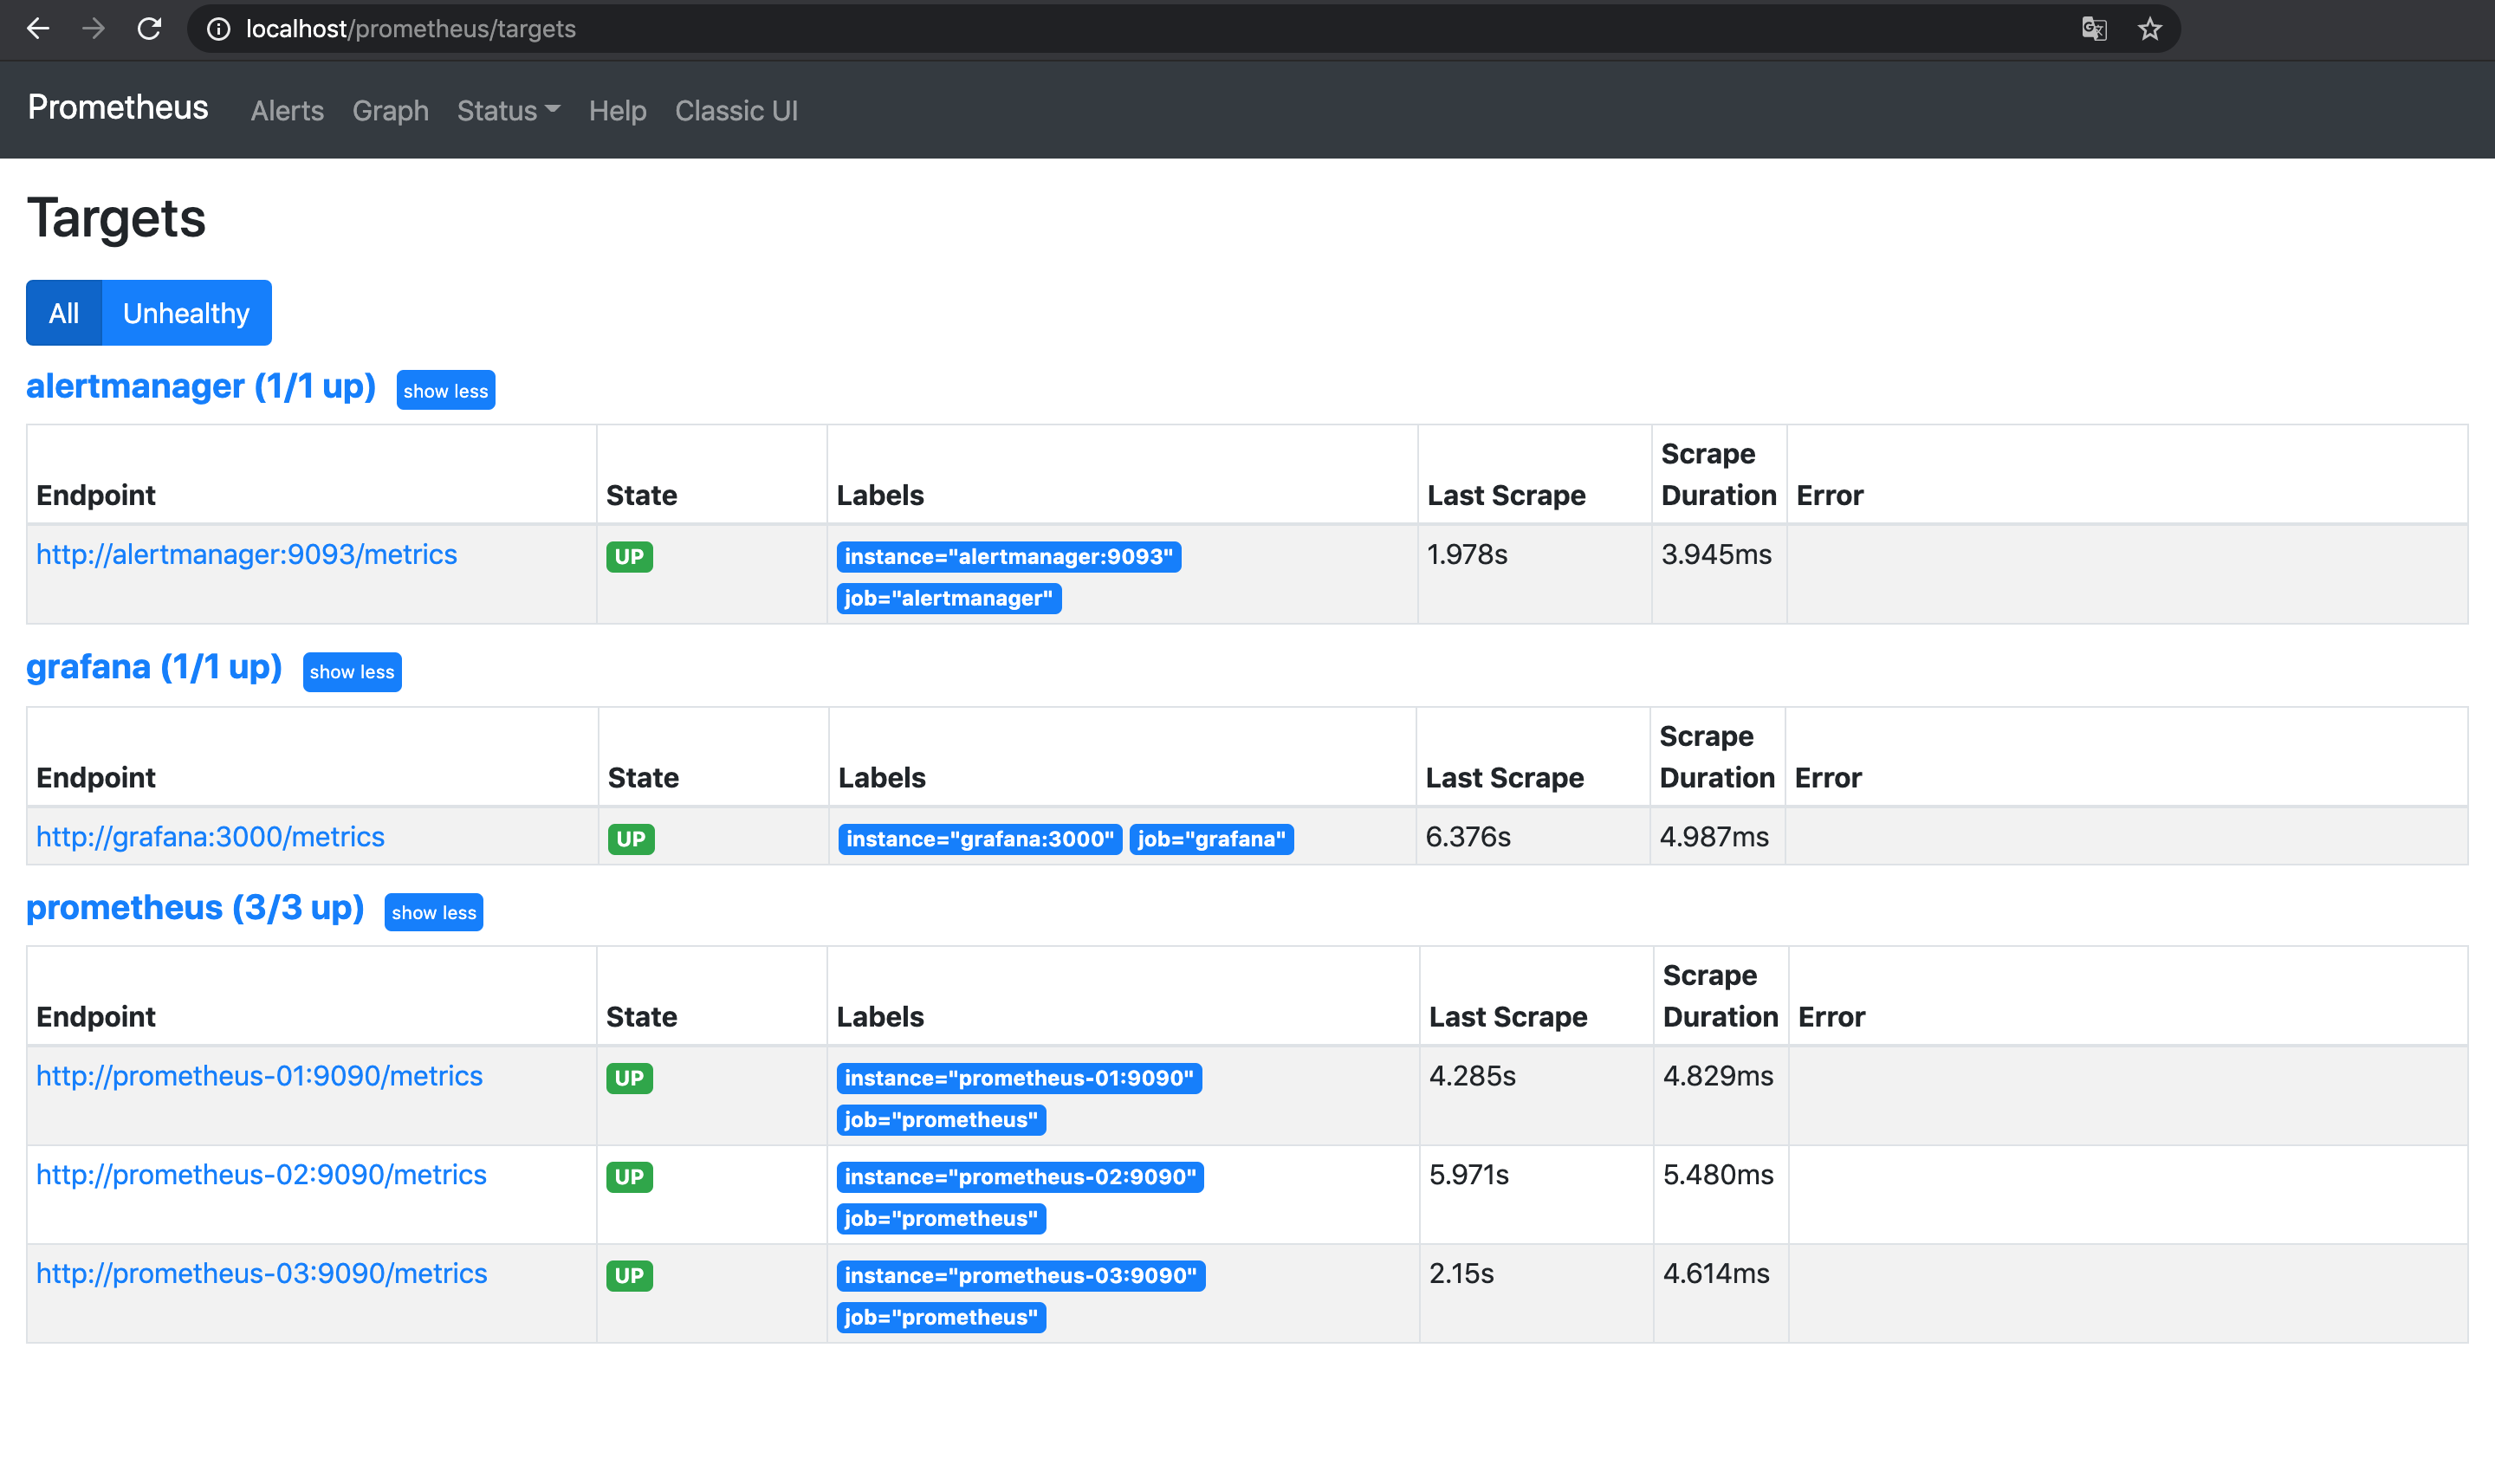Viewport: 2495px width, 1484px height.
Task: Open the alertmanager (1/1 up) heading link
Action: [201, 386]
